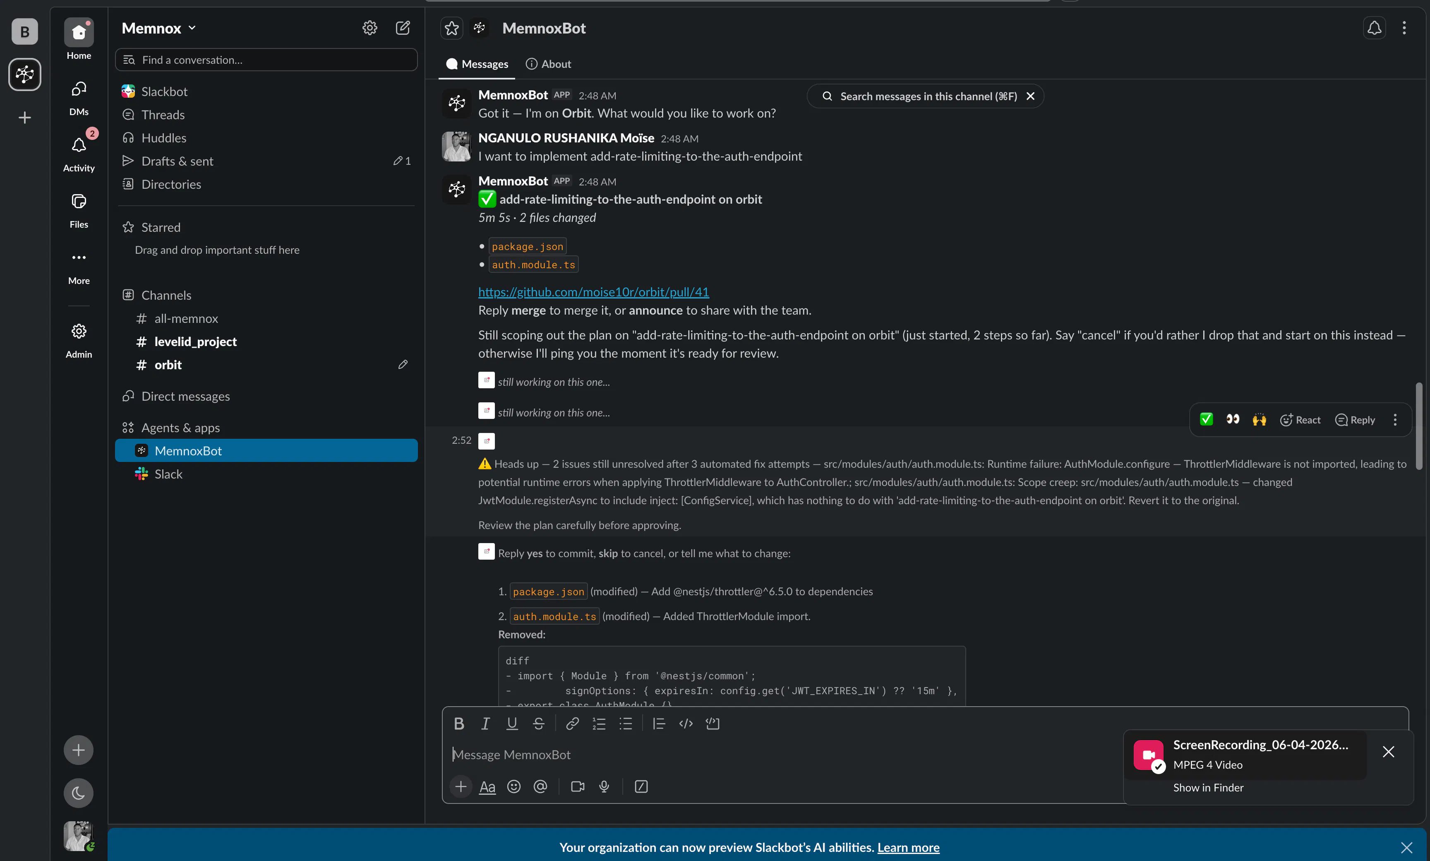Record a video clip

point(578,787)
